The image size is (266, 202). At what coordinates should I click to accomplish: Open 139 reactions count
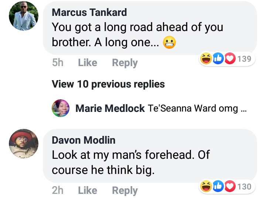244,59
